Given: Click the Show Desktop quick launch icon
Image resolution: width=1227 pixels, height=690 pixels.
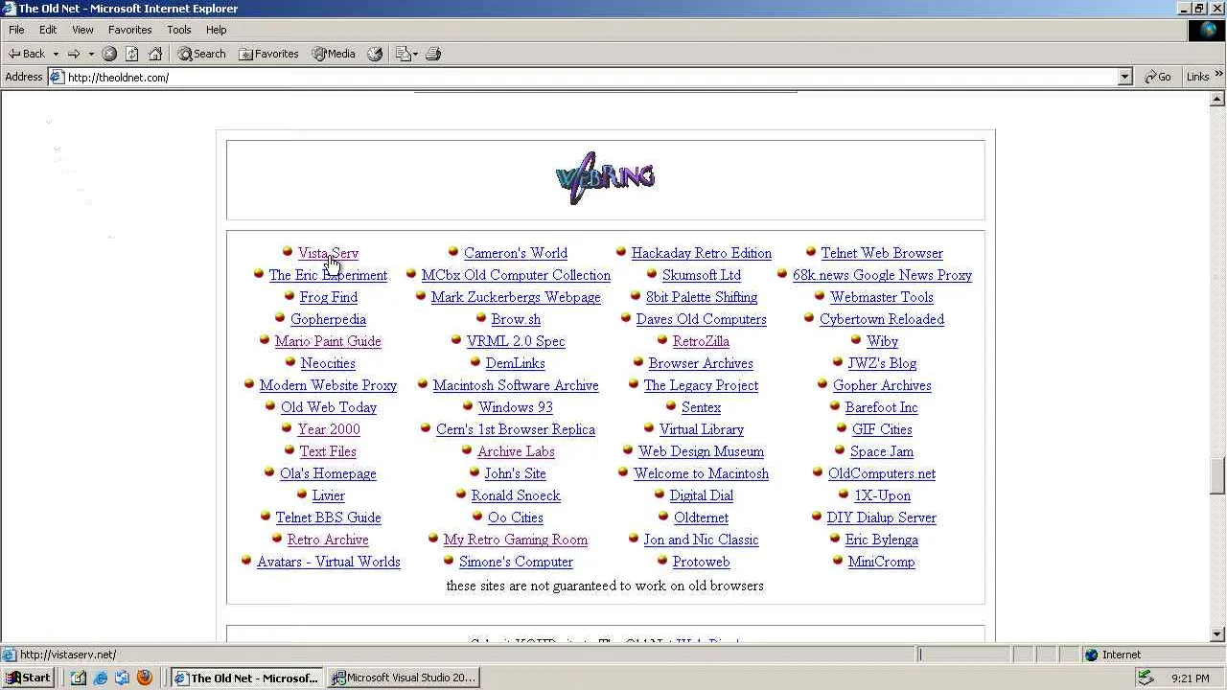Looking at the screenshot, I should 78,678.
